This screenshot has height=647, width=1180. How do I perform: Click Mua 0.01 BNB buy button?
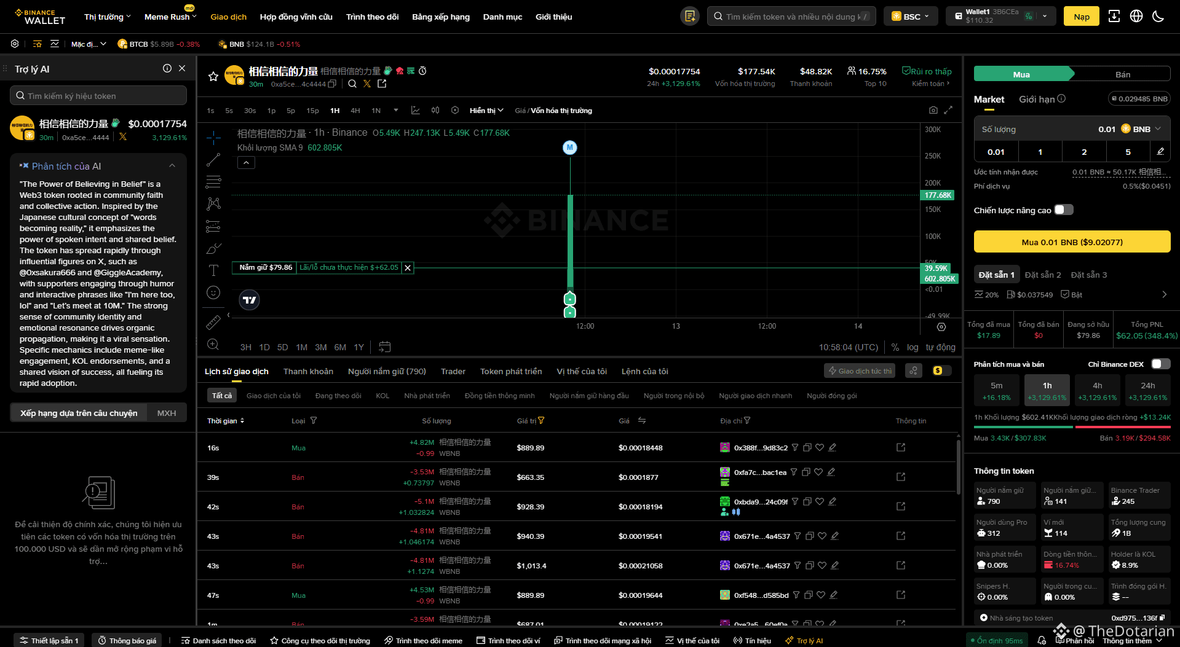(x=1072, y=242)
